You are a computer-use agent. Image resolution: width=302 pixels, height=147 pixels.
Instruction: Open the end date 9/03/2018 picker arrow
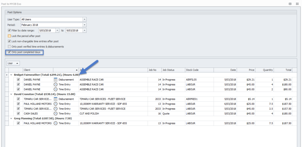click(85, 30)
